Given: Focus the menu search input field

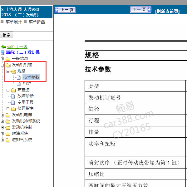Looking at the screenshot, I should [27, 28].
